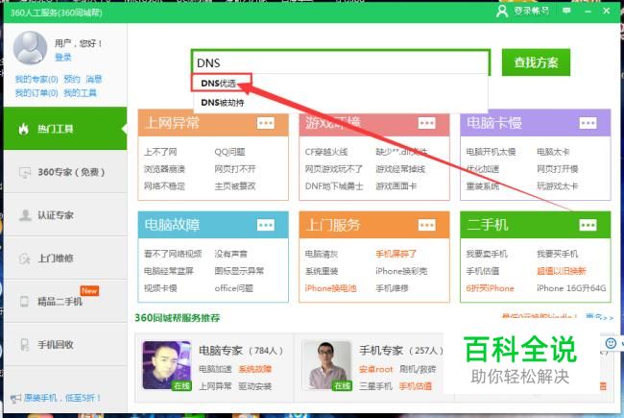The image size is (624, 418).
Task: Open the 精品二手机 sidebar tab
Action: coord(65,301)
